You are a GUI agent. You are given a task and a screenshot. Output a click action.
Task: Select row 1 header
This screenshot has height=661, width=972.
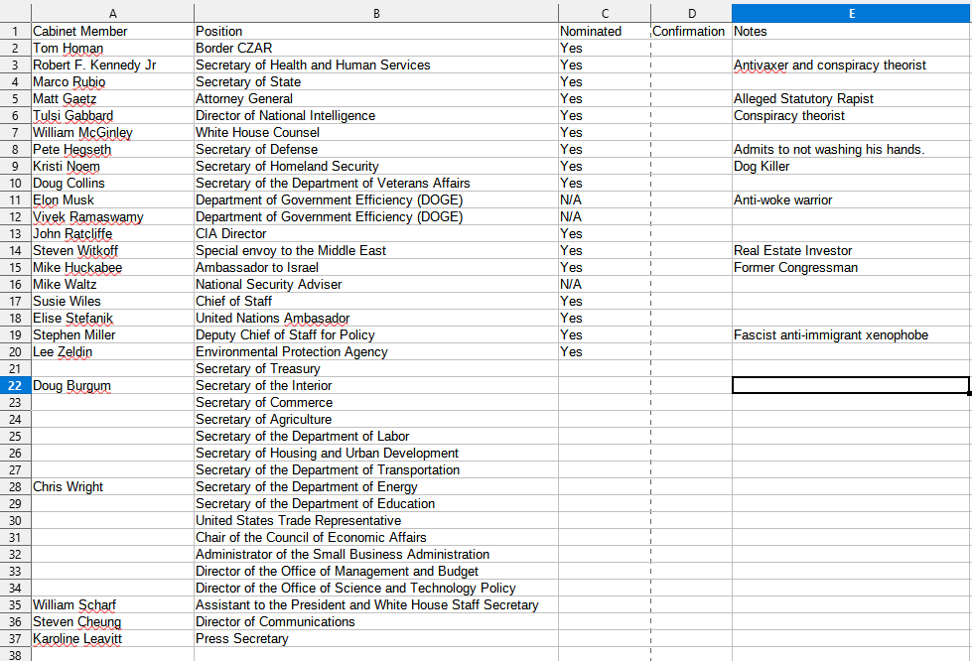tap(15, 31)
